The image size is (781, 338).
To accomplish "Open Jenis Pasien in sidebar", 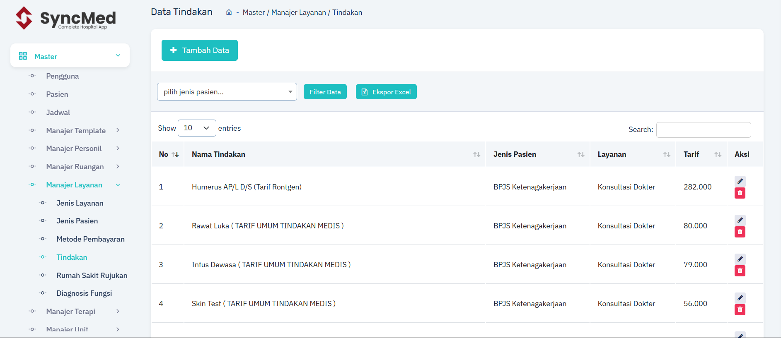I will tap(77, 221).
